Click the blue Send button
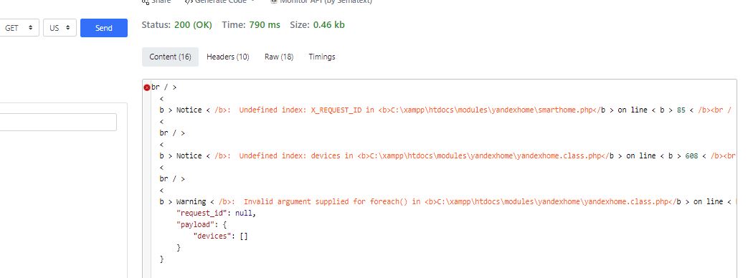The height and width of the screenshot is (278, 748). coord(103,28)
